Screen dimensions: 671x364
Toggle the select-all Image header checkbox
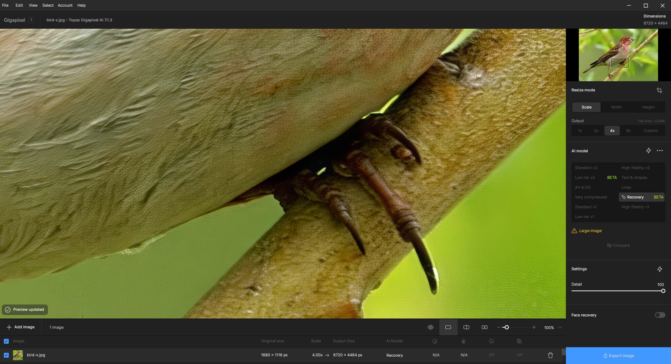click(x=6, y=341)
